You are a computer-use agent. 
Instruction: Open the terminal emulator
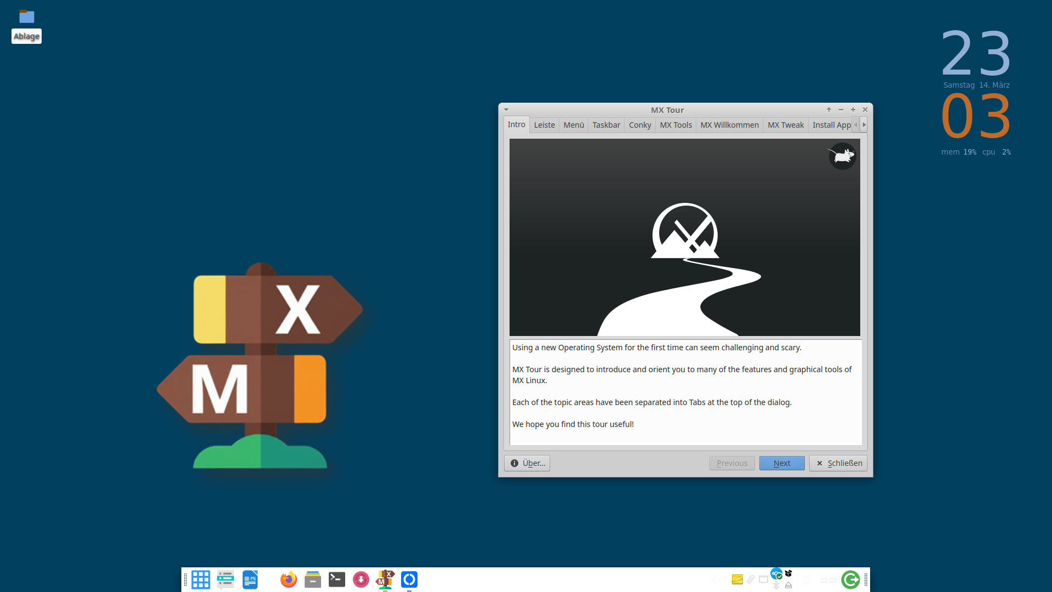coord(336,579)
